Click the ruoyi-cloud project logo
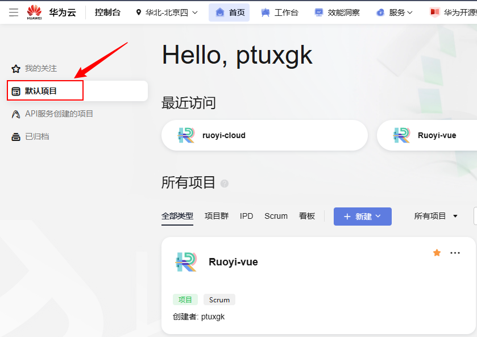 [x=186, y=135]
